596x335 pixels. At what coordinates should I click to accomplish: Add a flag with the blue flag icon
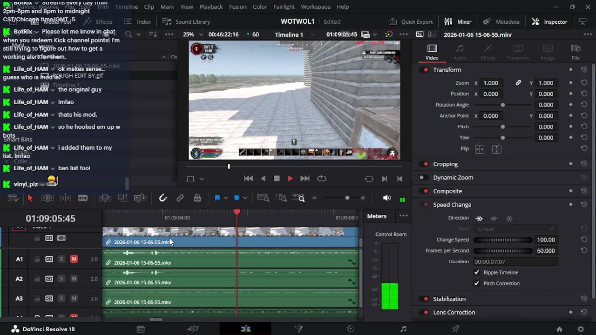click(217, 198)
